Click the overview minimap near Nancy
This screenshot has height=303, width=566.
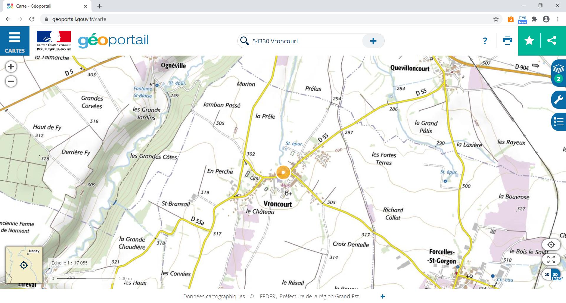(24, 265)
